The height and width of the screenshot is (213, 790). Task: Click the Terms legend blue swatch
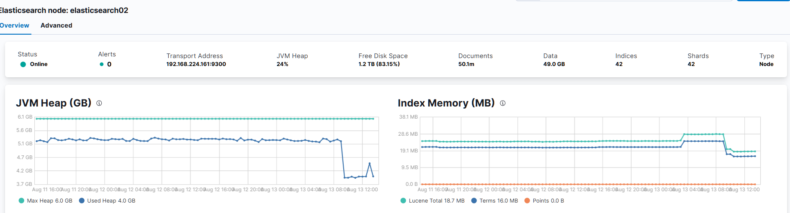click(474, 201)
